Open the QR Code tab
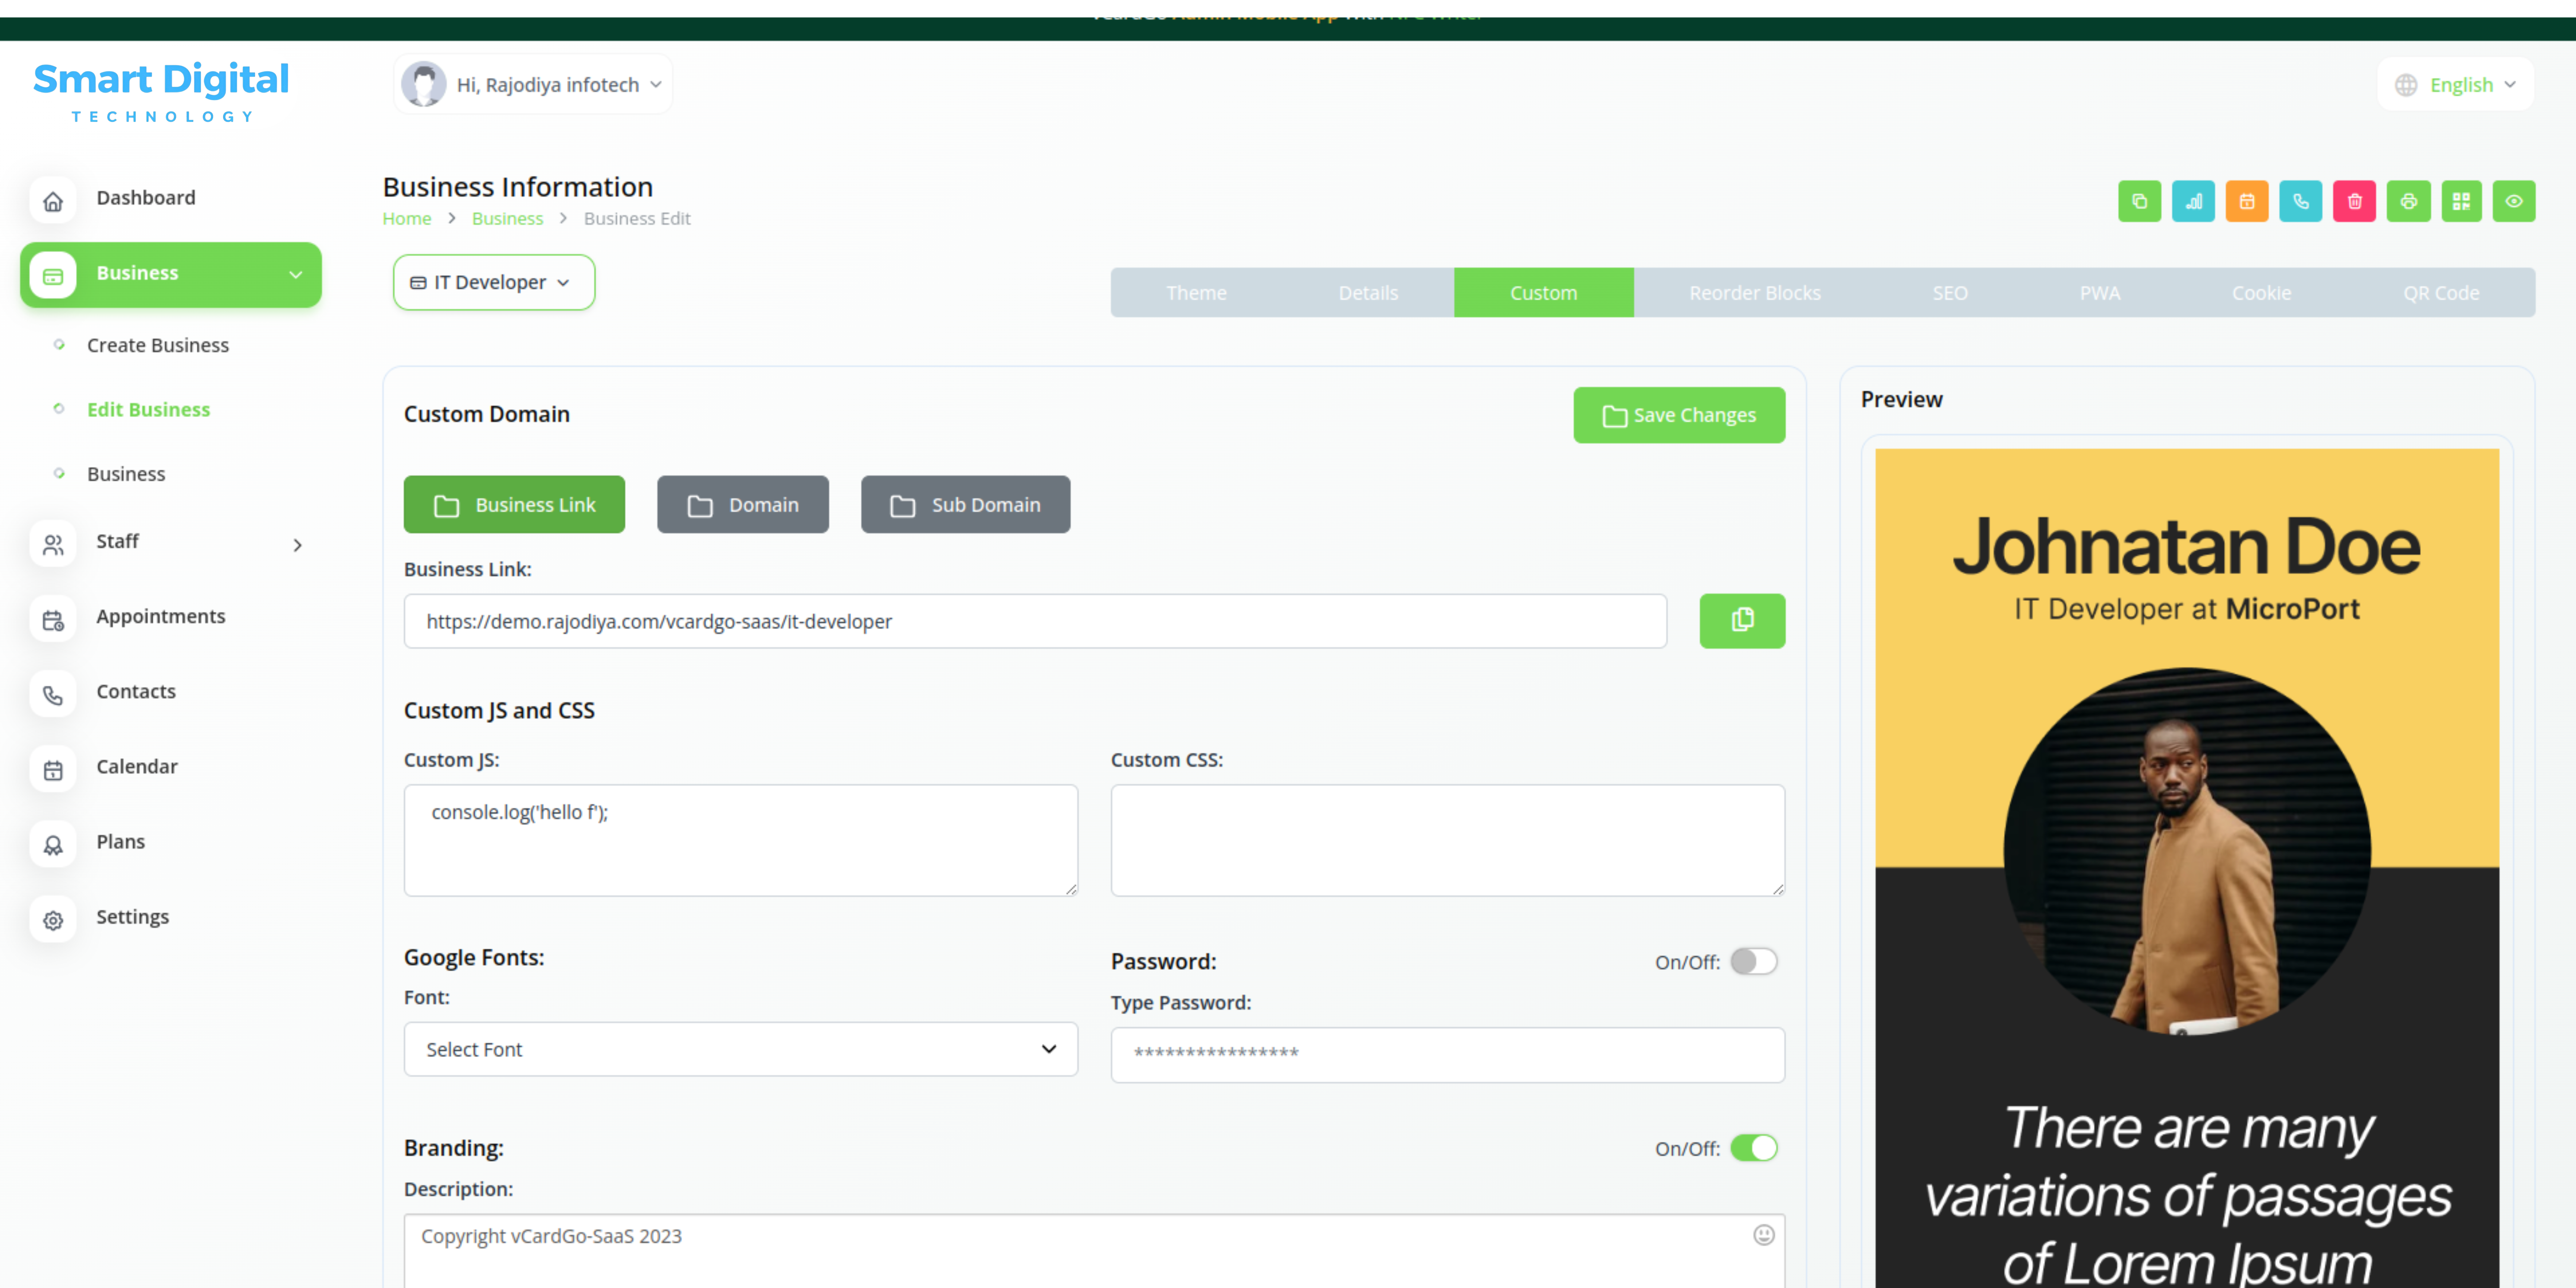2576x1288 pixels. (x=2441, y=293)
